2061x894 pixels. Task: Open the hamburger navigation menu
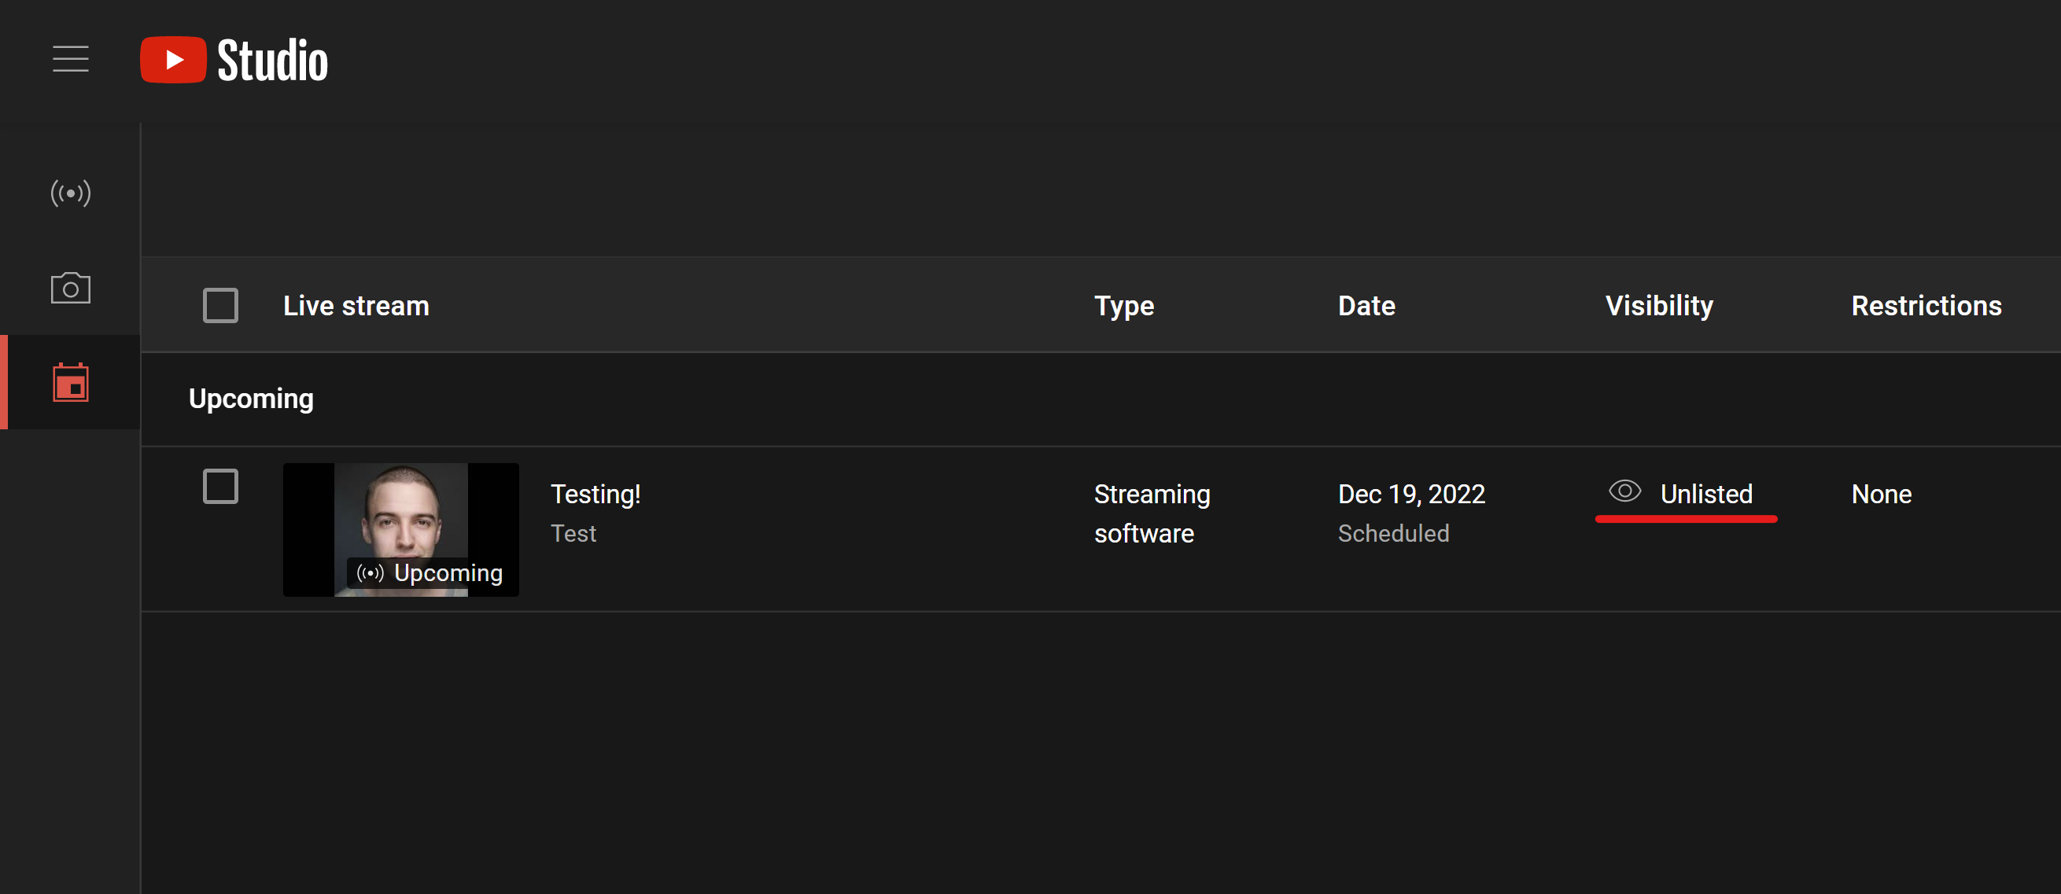point(71,59)
